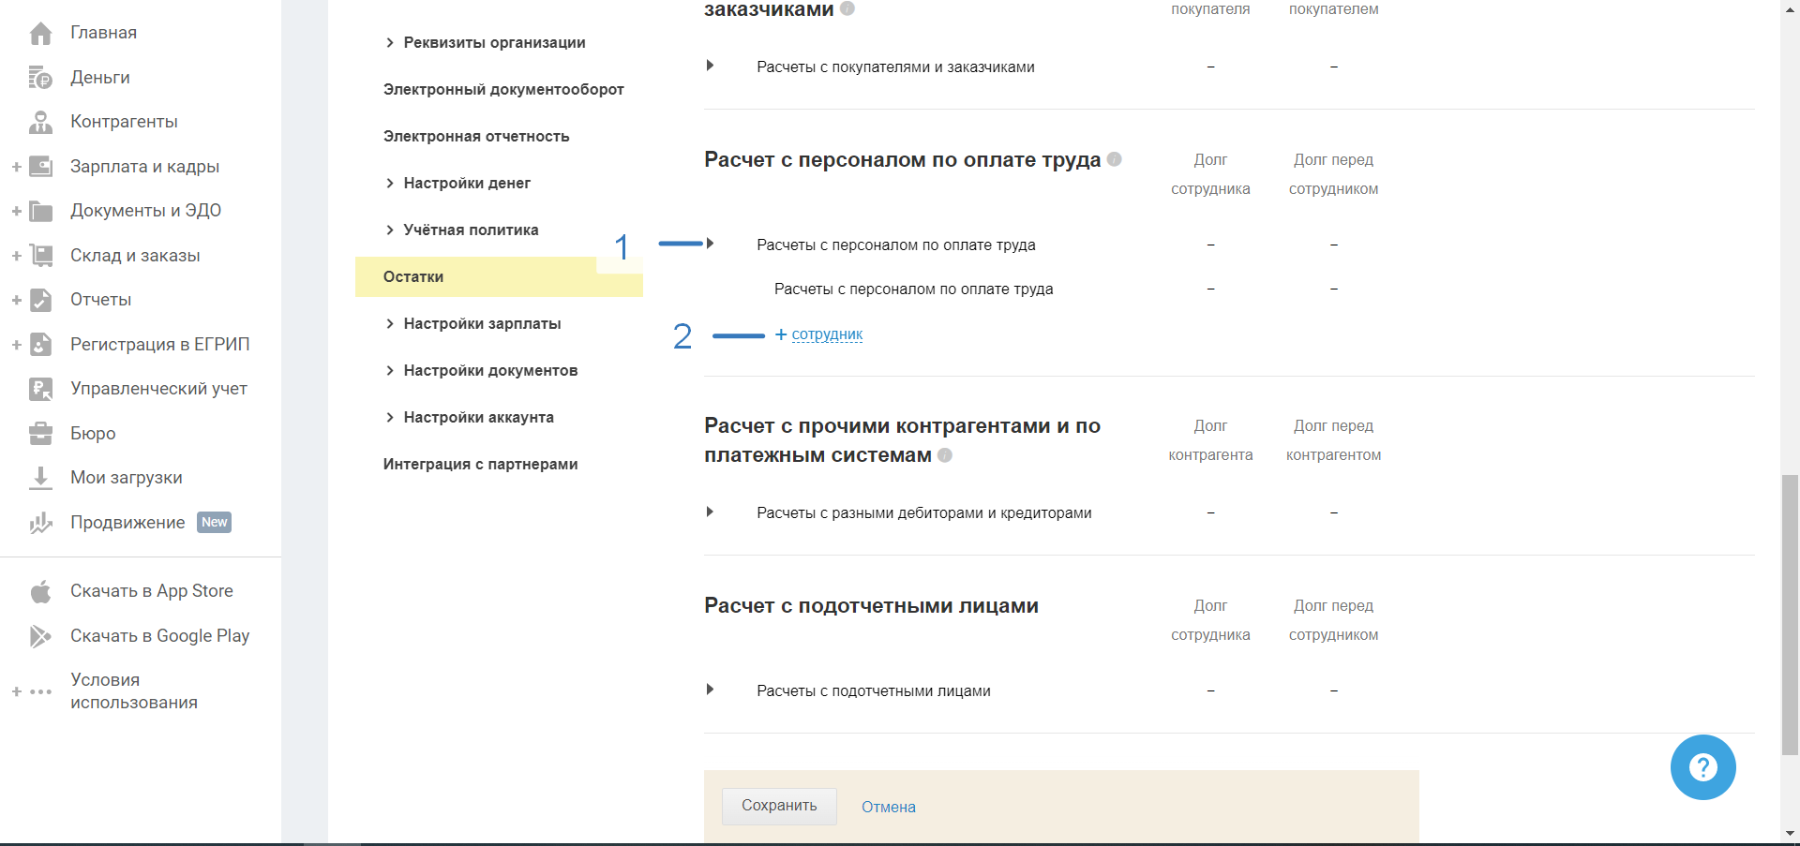1800x846 pixels.
Task: Click the Google Play triangle icon
Action: [40, 636]
